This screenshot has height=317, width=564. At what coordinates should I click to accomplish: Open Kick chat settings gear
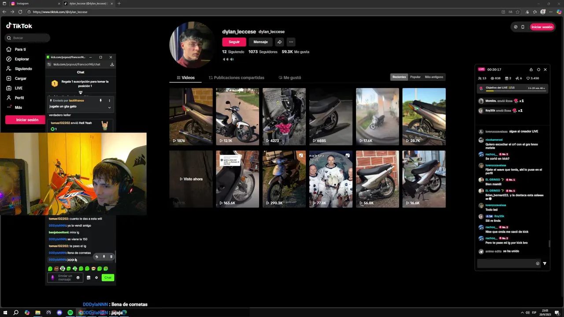(96, 278)
